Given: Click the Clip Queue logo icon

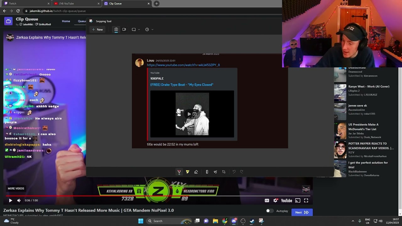Looking at the screenshot, I should click(8, 21).
